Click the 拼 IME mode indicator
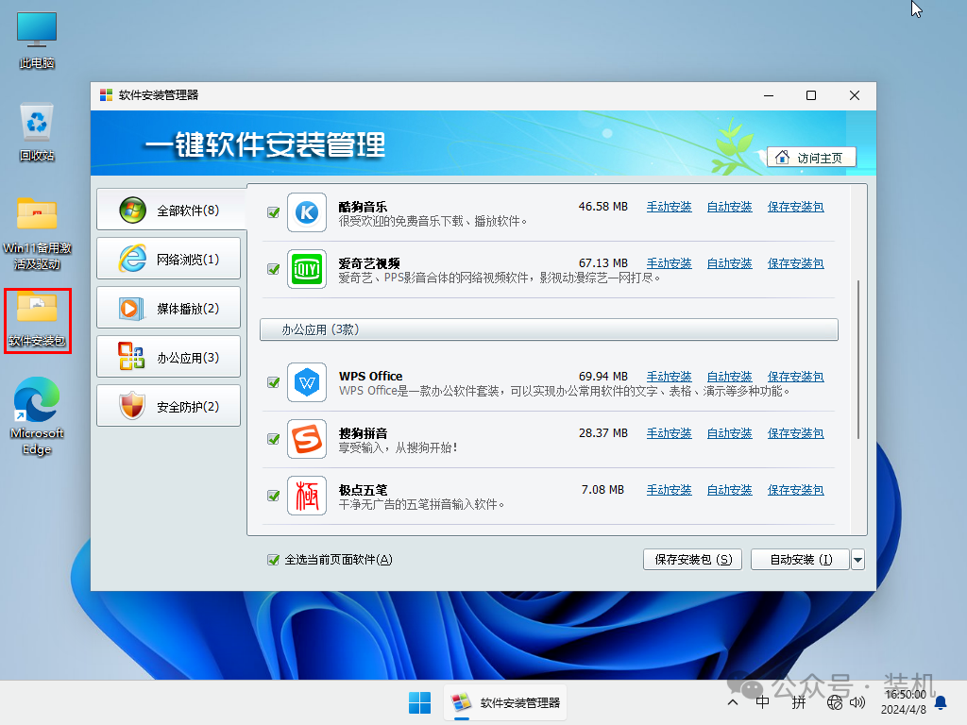967x725 pixels. point(799,702)
